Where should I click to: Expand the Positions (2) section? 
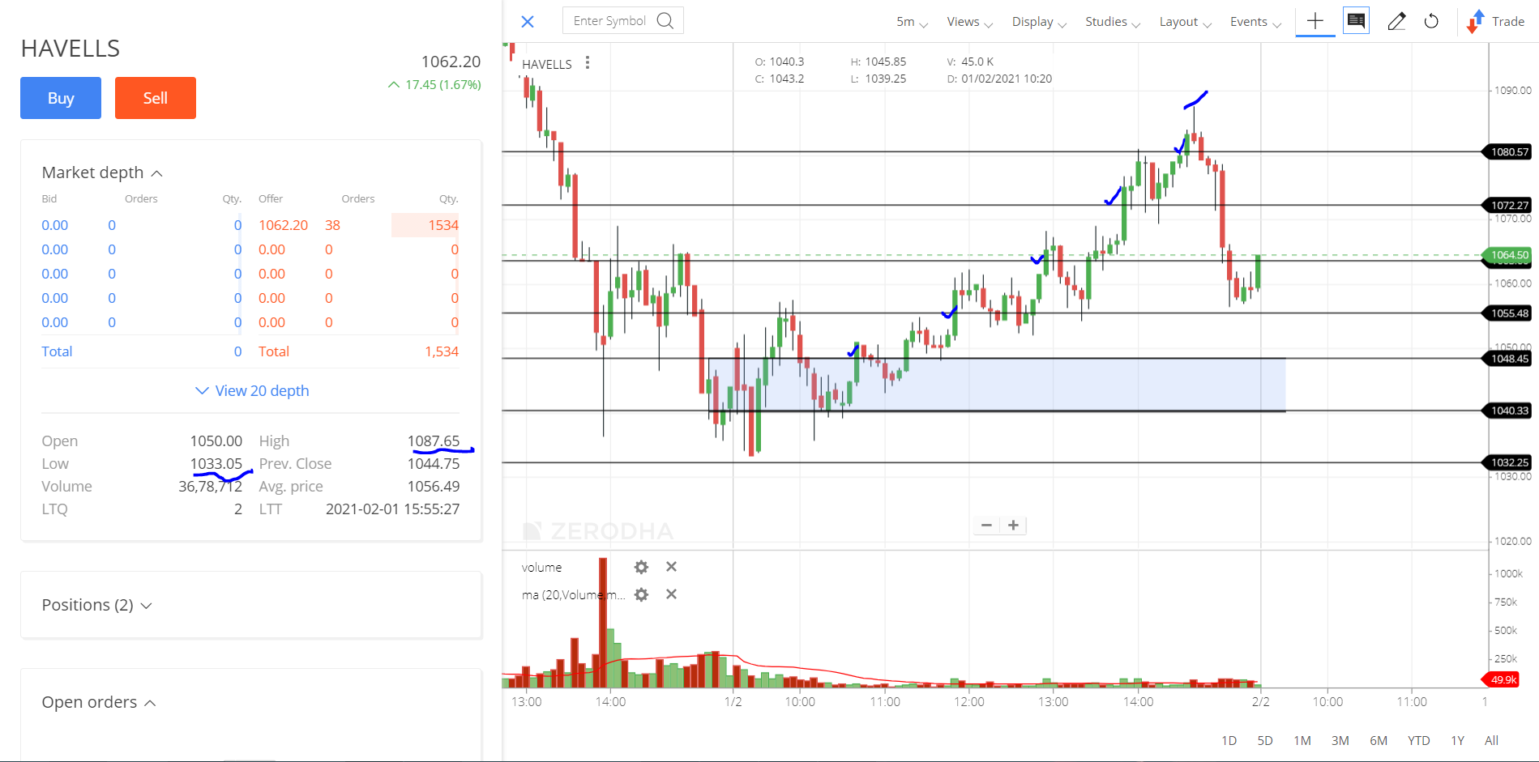[x=96, y=605]
